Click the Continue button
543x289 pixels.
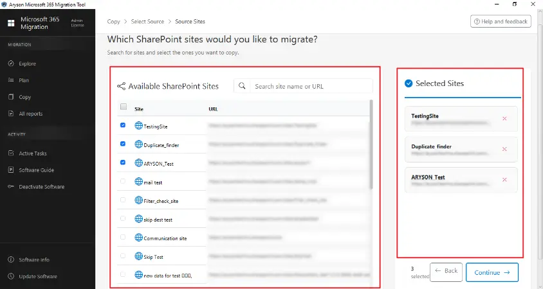pyautogui.click(x=492, y=272)
